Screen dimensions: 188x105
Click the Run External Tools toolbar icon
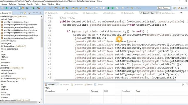(x=38, y=8)
